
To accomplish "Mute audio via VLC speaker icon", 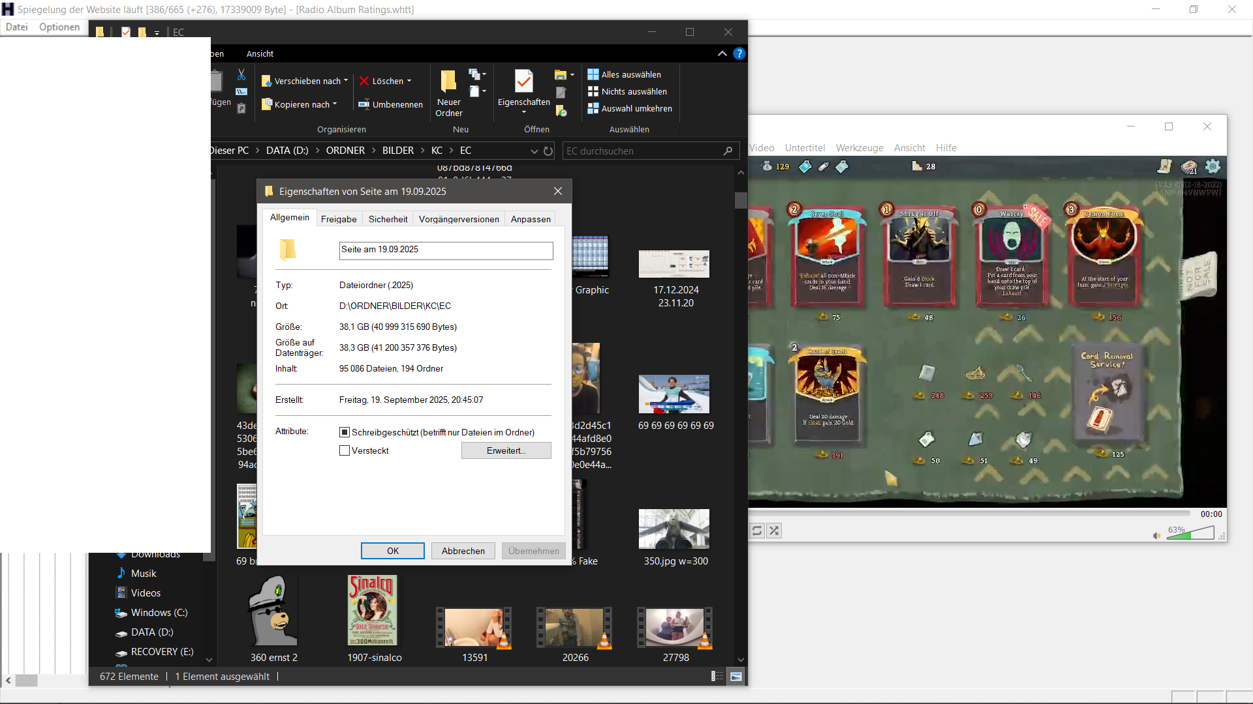I will coord(1156,536).
